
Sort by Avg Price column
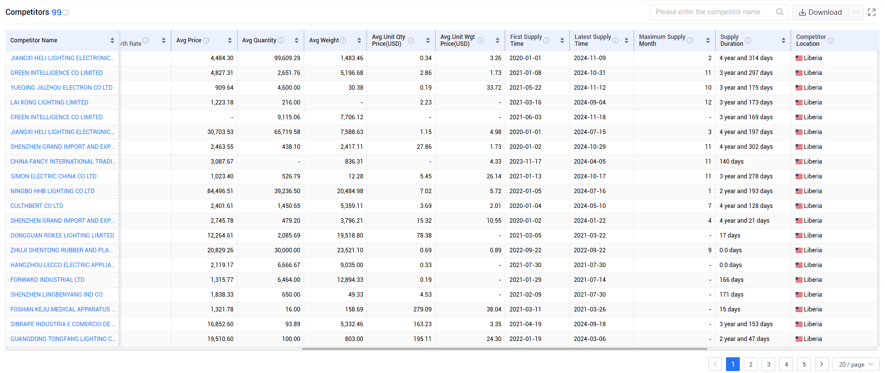230,40
